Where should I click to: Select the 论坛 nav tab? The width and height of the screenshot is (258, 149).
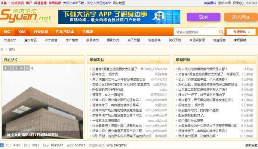(x=22, y=32)
